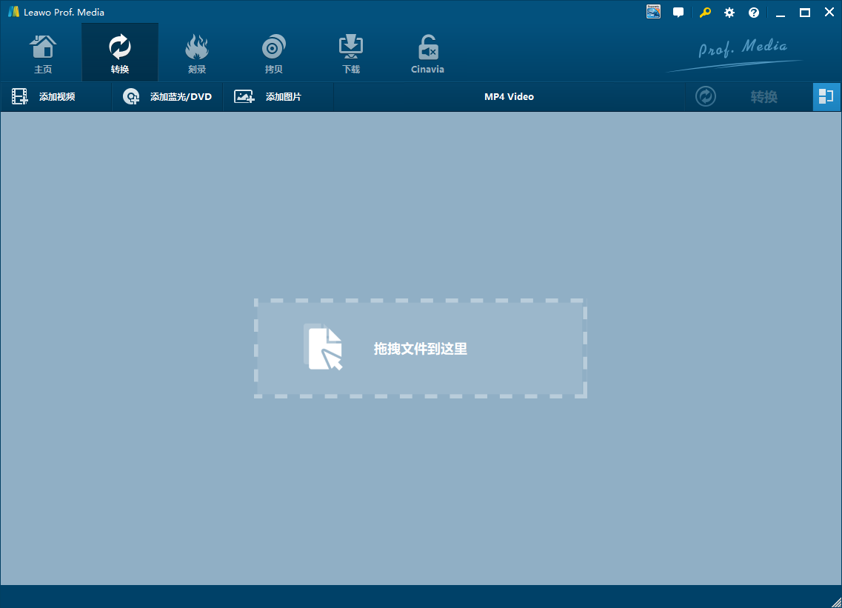Select the 转换 convert tab
This screenshot has height=608, width=842.
(120, 53)
